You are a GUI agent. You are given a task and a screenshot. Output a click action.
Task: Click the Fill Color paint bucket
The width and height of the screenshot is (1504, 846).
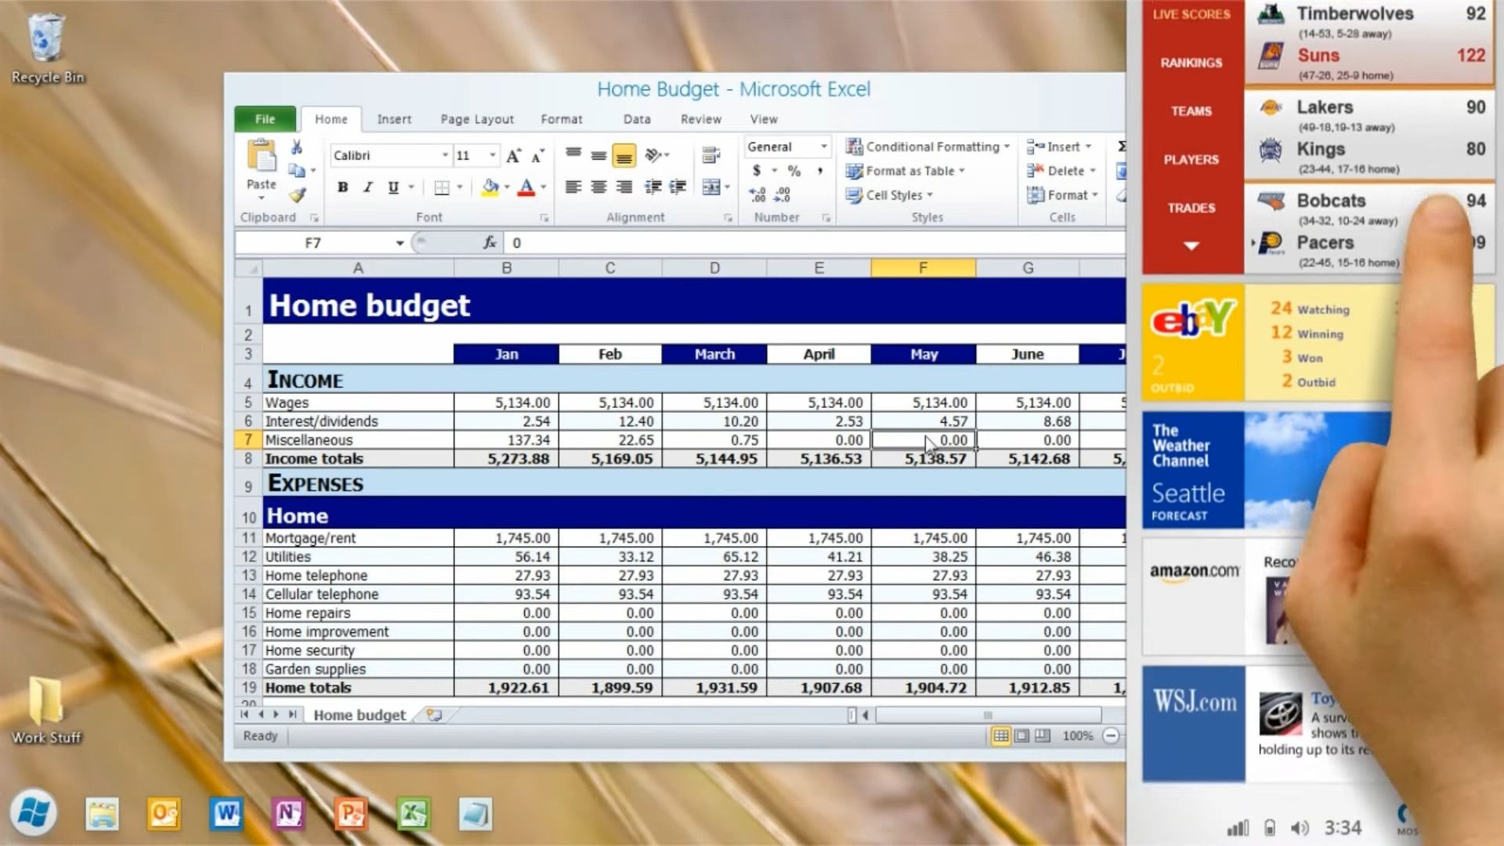(490, 187)
